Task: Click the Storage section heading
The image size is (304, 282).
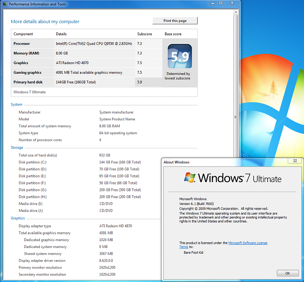Action: click(x=17, y=147)
